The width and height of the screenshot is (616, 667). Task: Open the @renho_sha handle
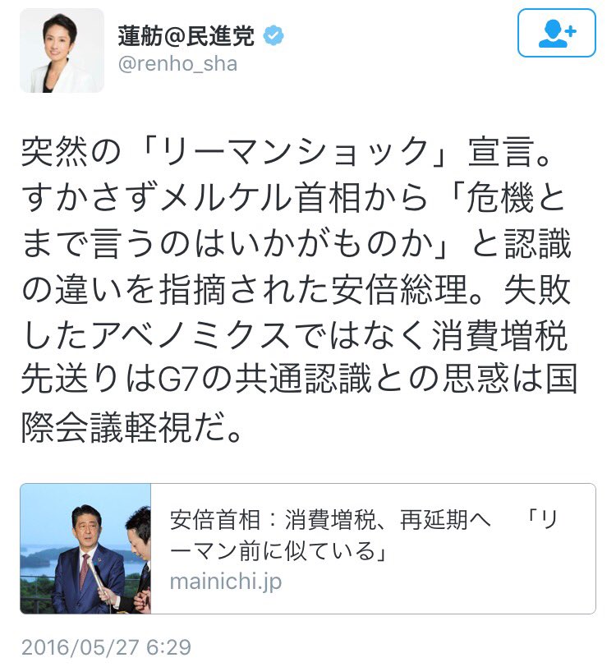pyautogui.click(x=177, y=64)
